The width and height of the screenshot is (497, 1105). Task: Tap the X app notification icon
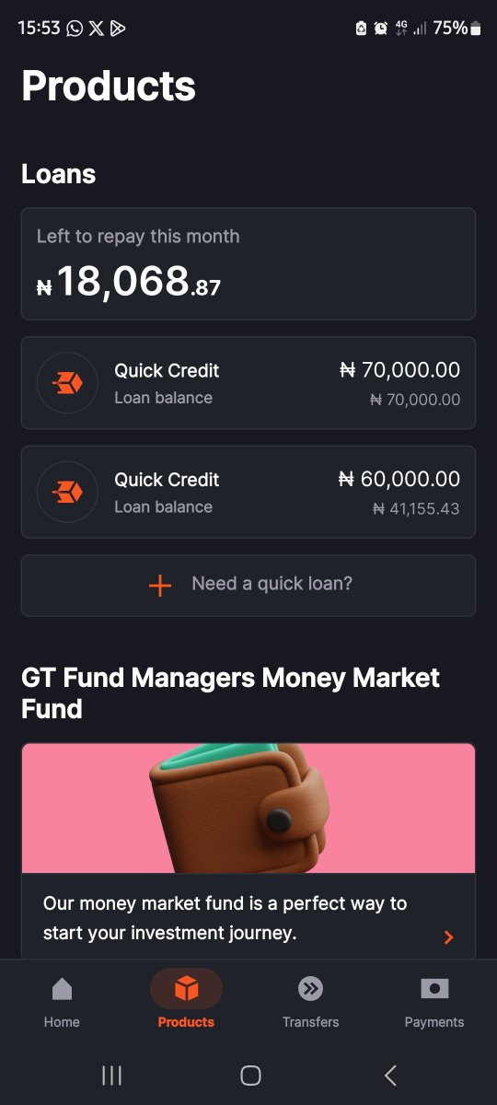tap(97, 29)
